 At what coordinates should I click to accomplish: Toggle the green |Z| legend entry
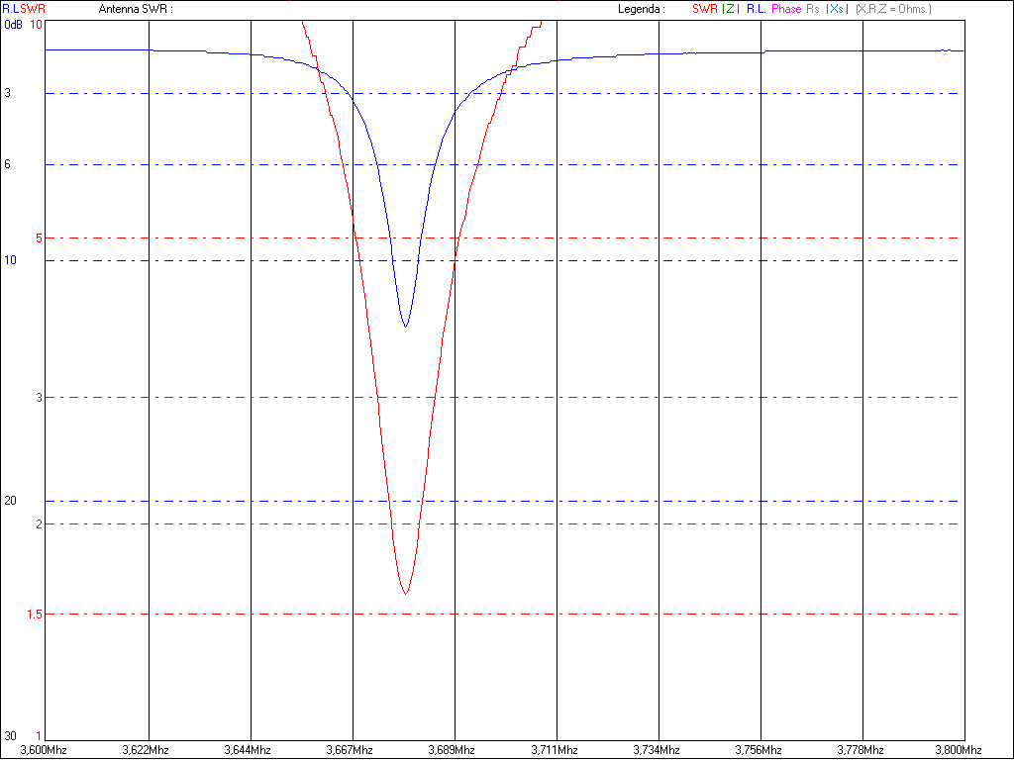tap(730, 9)
